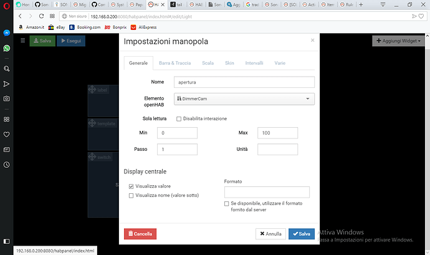This screenshot has width=430, height=255.
Task: Go back to previous page
Action: (x=20, y=16)
